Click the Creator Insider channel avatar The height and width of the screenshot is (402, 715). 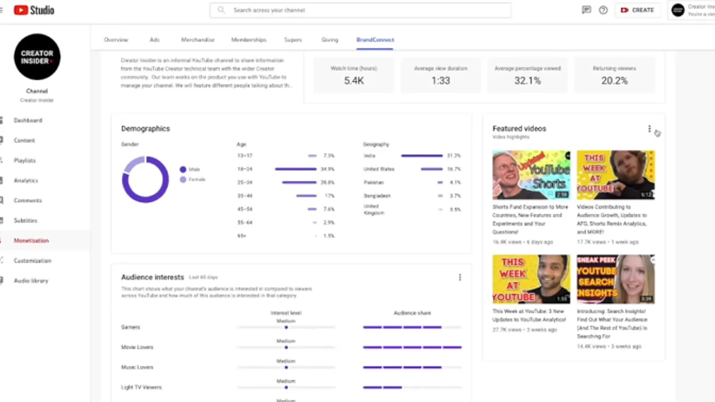pyautogui.click(x=36, y=57)
